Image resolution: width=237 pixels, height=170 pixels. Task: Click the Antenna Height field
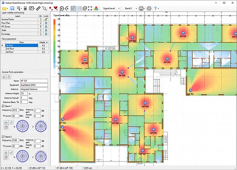[x=24, y=93]
